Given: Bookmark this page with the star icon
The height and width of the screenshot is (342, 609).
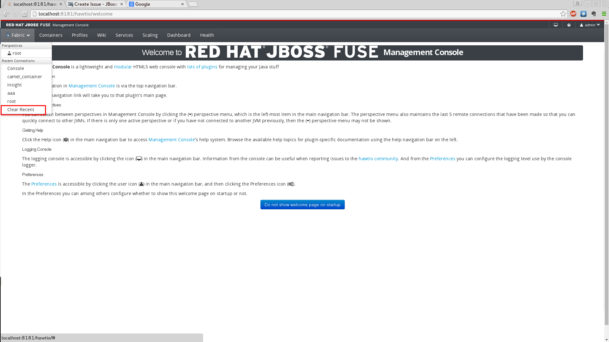Looking at the screenshot, I should pyautogui.click(x=563, y=14).
